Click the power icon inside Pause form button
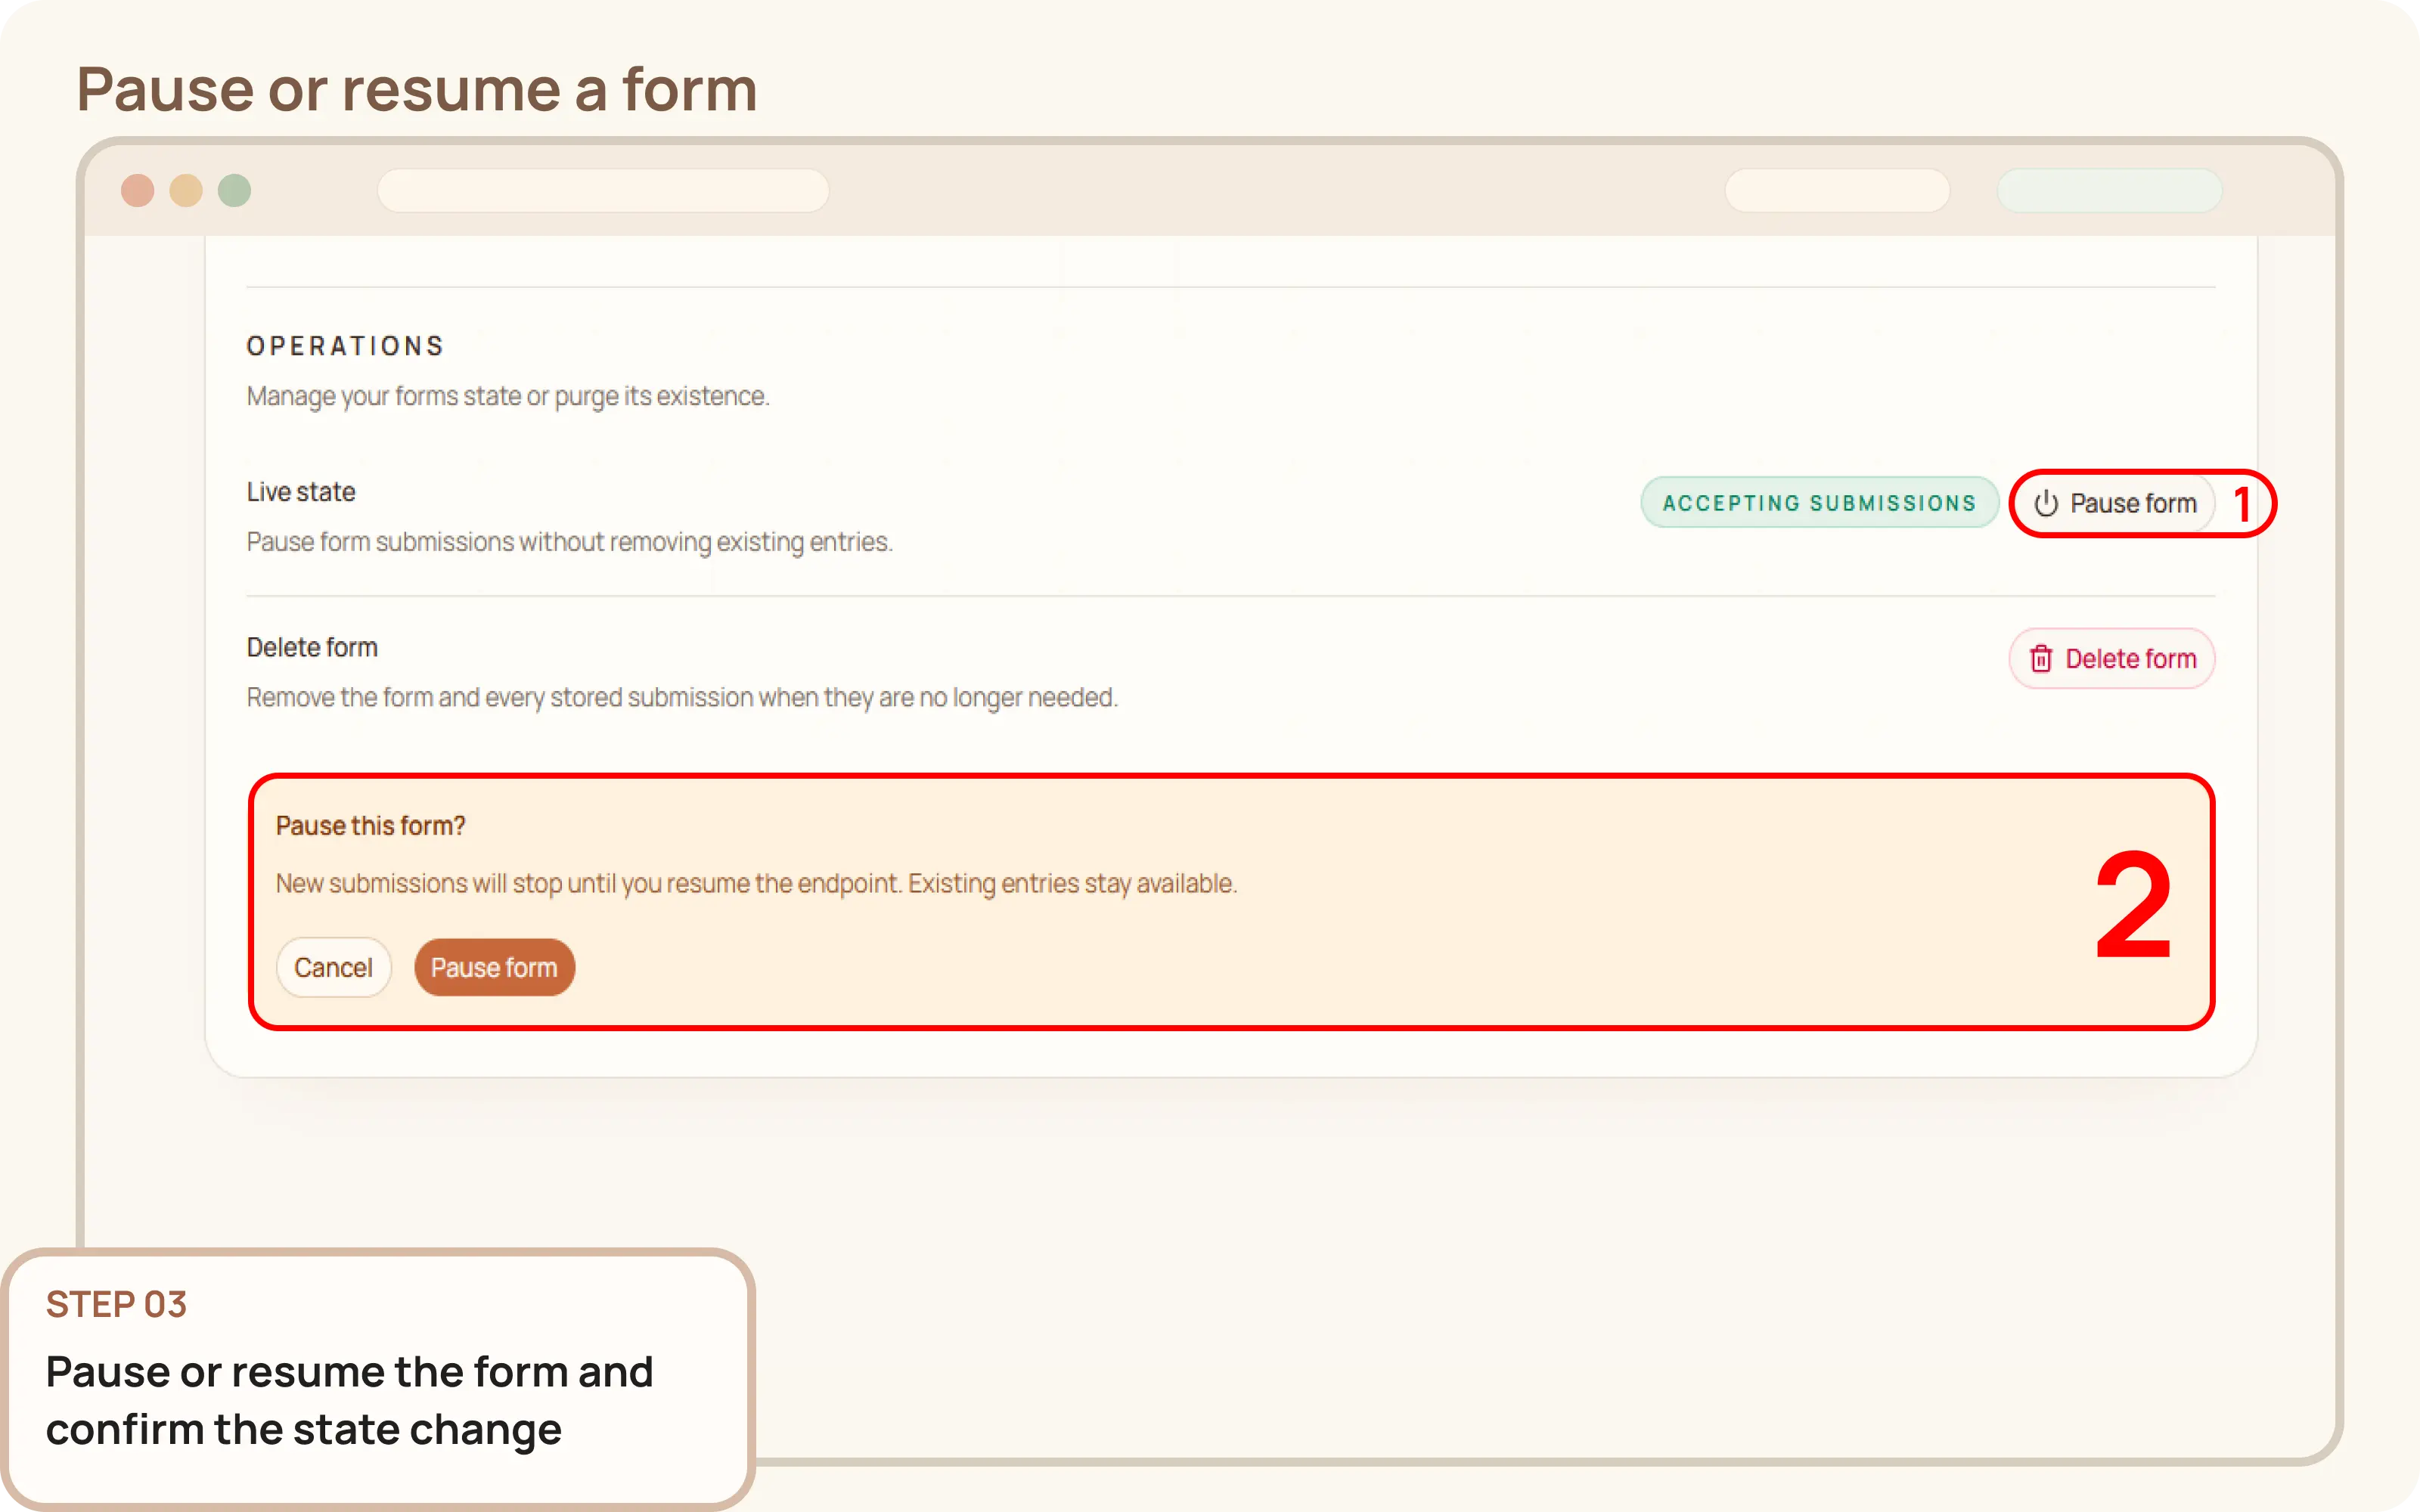2420x1512 pixels. click(2044, 503)
